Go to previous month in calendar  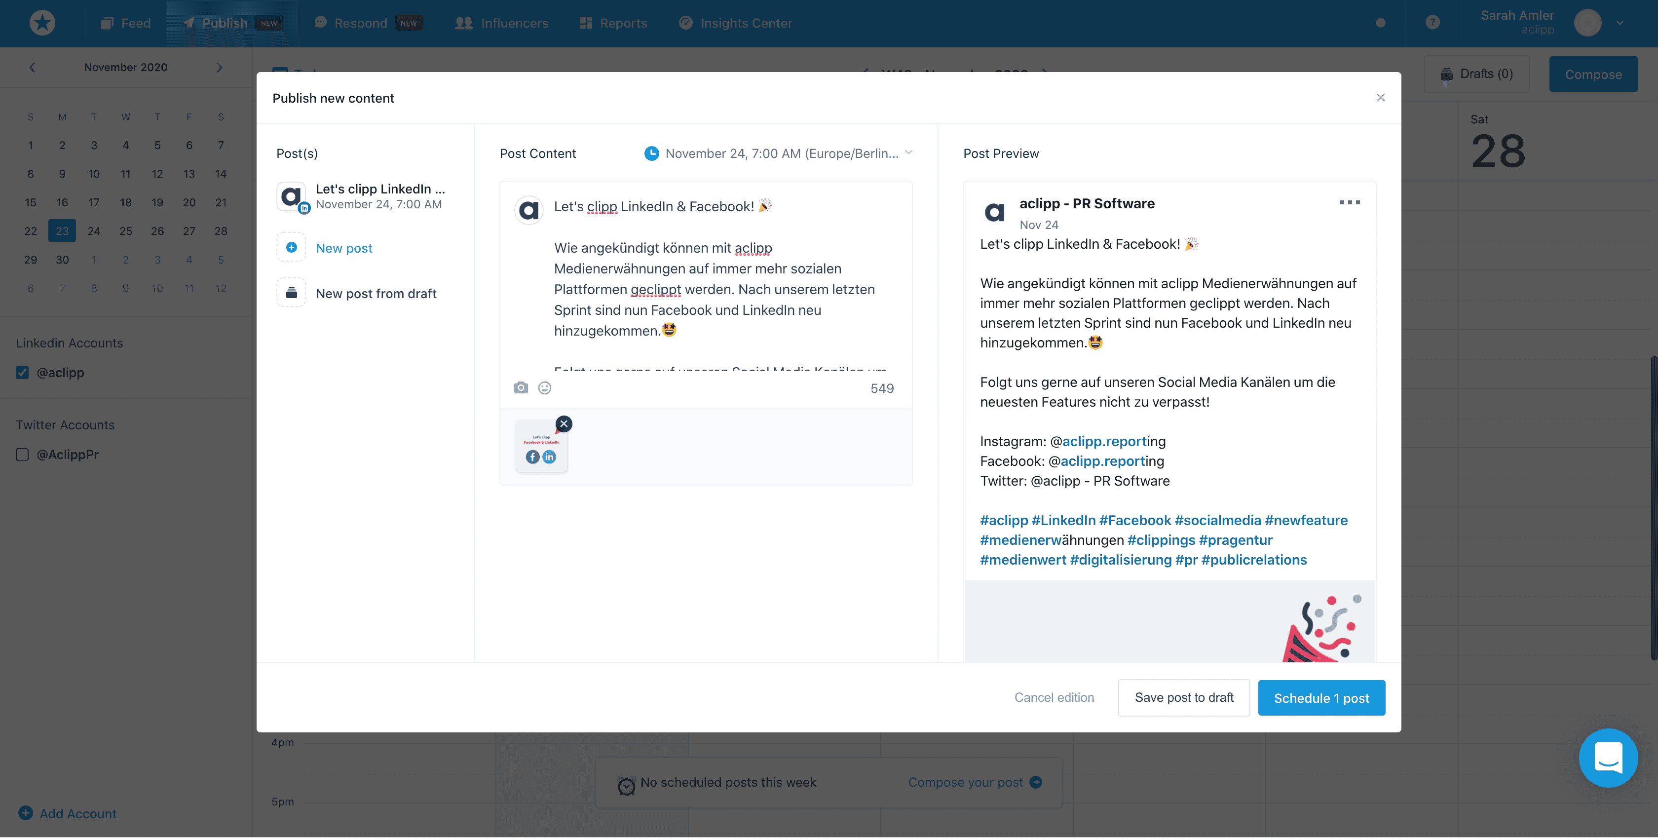pyautogui.click(x=32, y=67)
